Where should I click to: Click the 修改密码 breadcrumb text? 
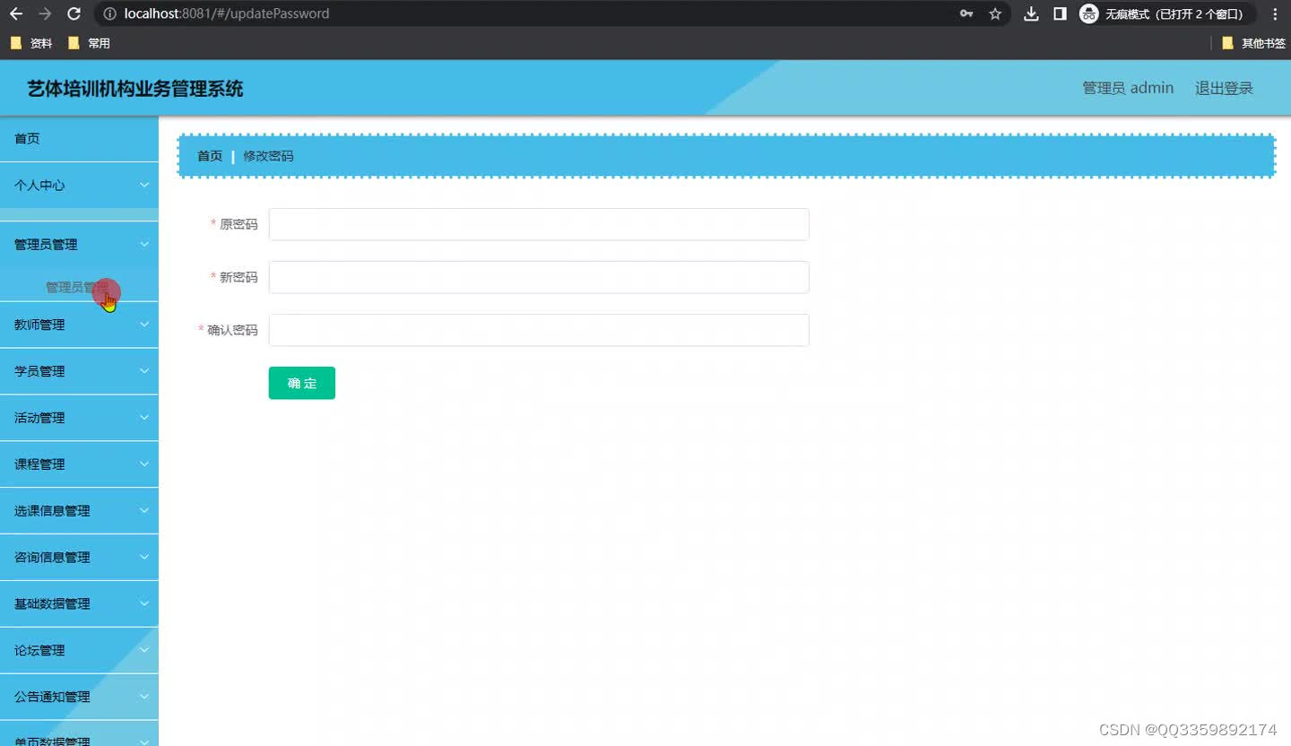tap(268, 156)
